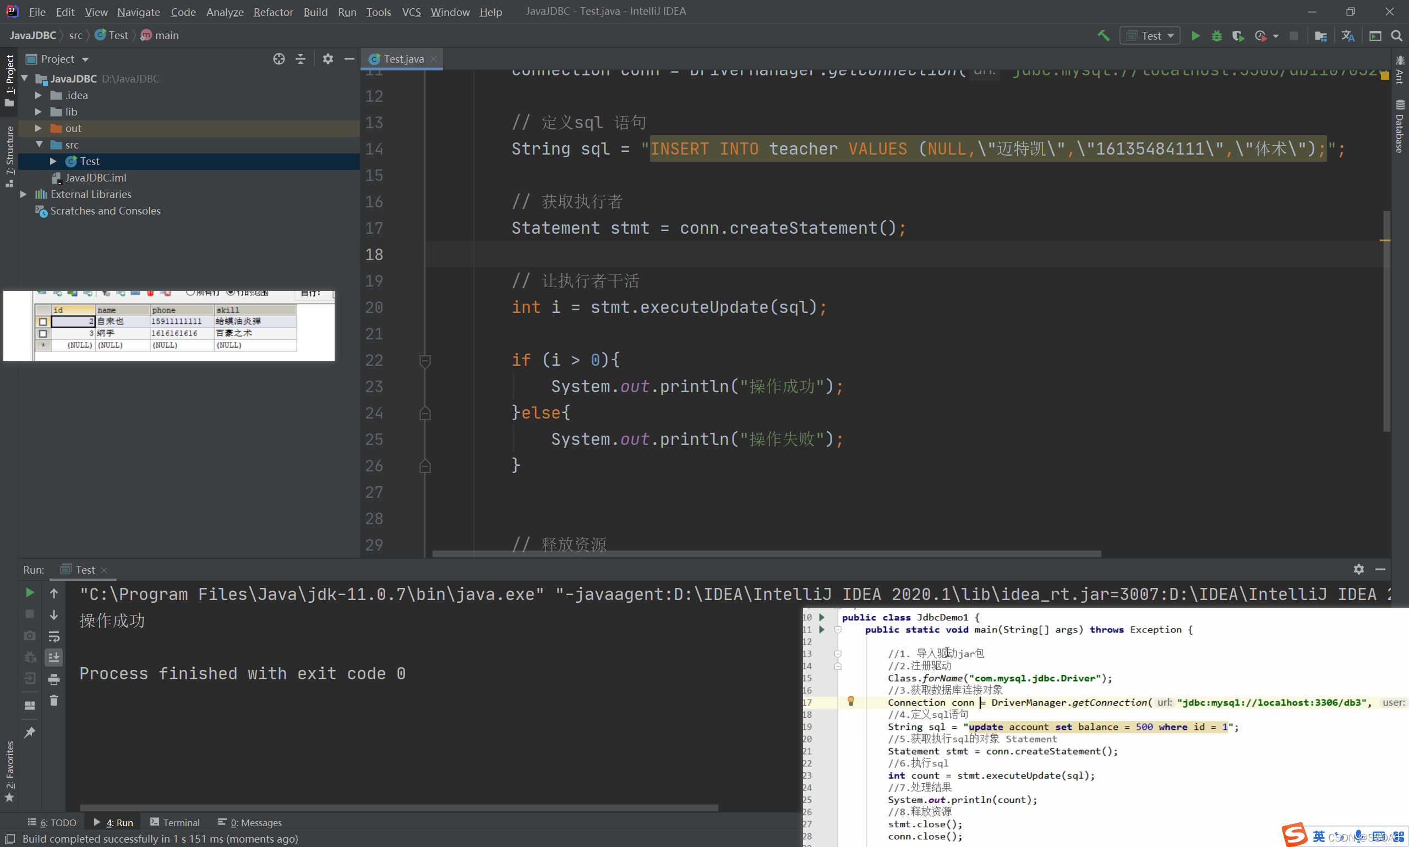Click the Select Opened File locate icon
Viewport: 1409px width, 847px height.
[x=278, y=59]
